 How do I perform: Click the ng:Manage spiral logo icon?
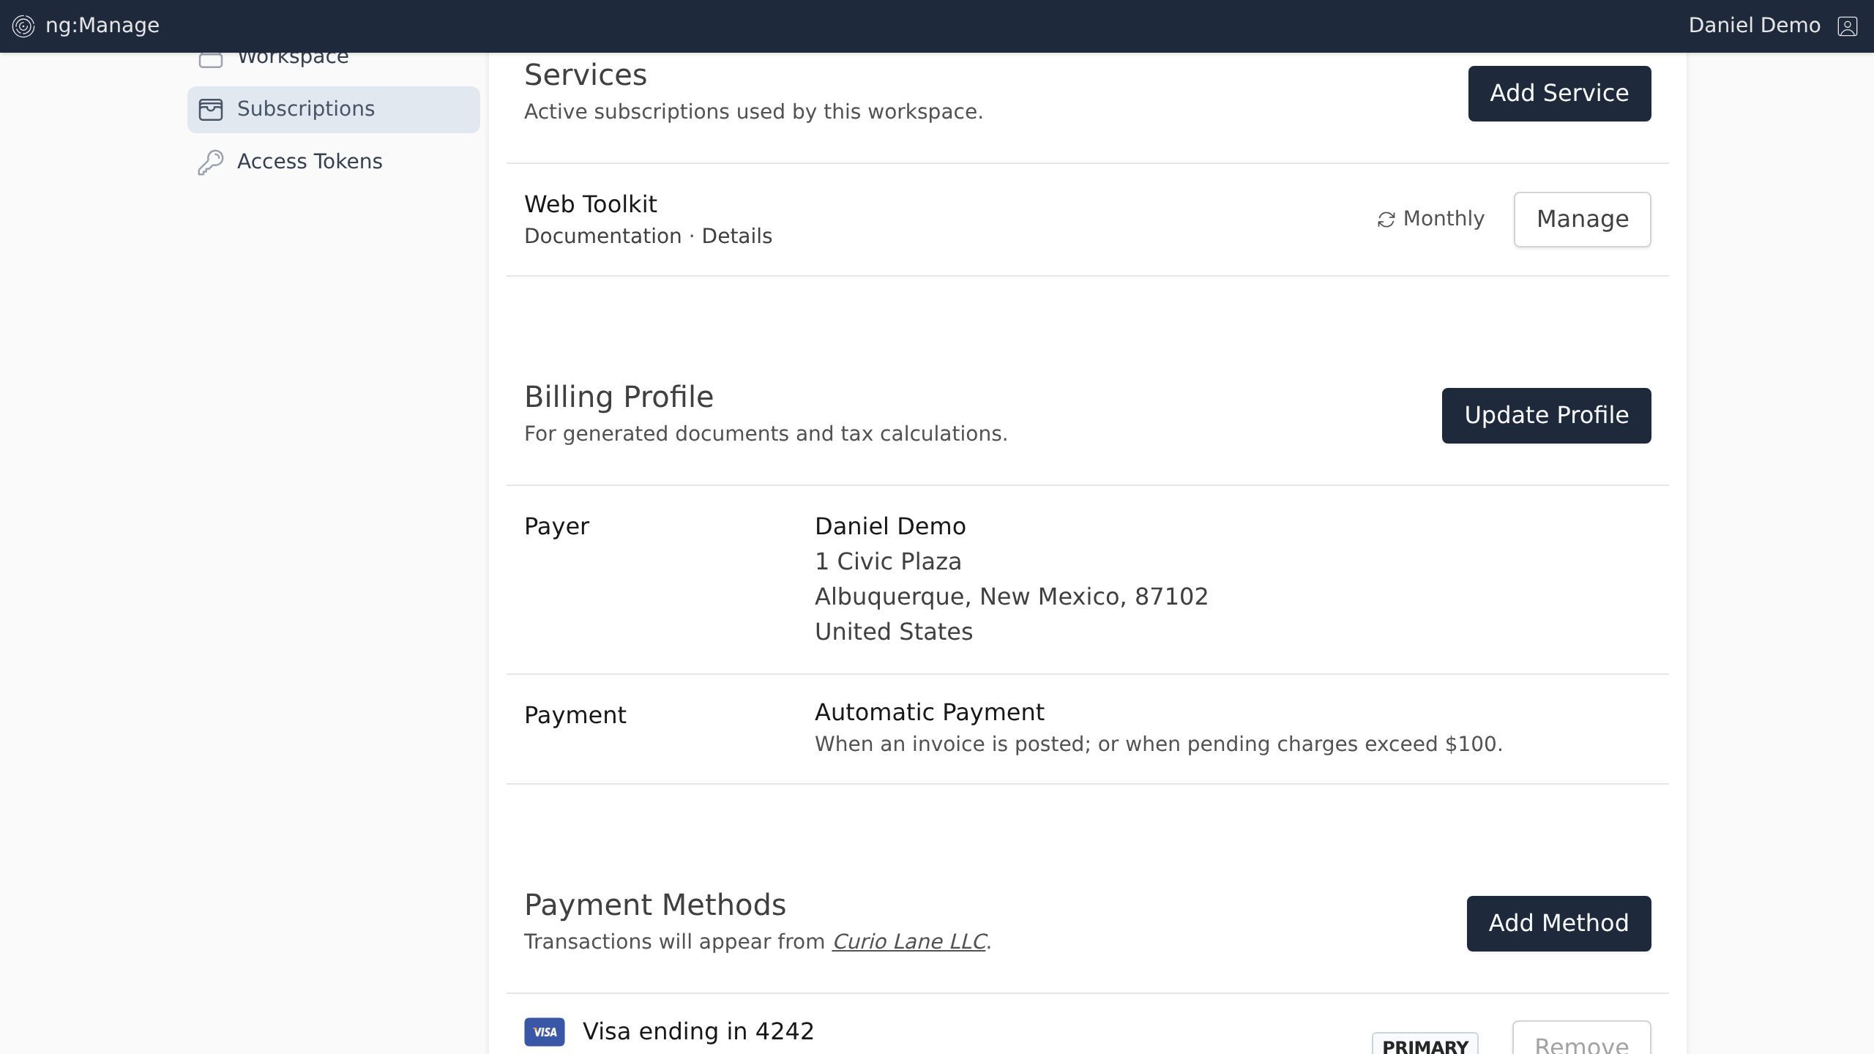[23, 26]
